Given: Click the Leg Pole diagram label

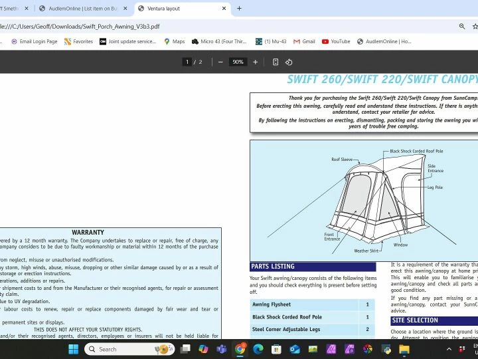Looking at the screenshot, I should pos(435,187).
